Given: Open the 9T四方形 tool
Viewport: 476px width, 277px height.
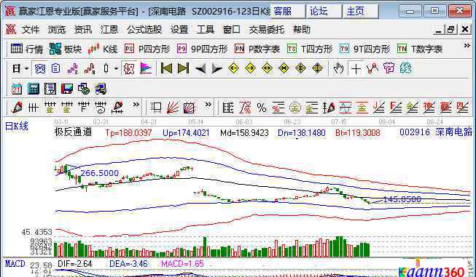Looking at the screenshot, I should (x=364, y=49).
